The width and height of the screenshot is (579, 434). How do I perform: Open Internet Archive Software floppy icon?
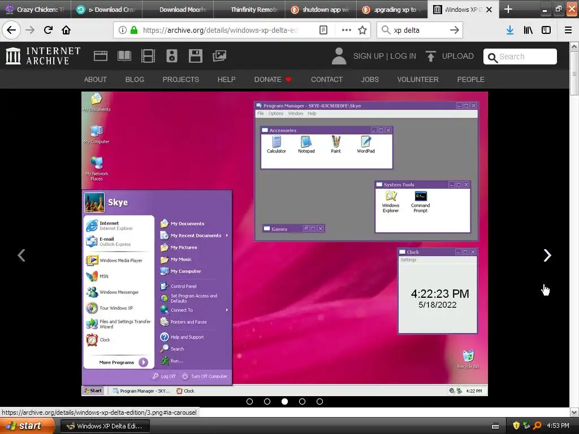pyautogui.click(x=195, y=56)
